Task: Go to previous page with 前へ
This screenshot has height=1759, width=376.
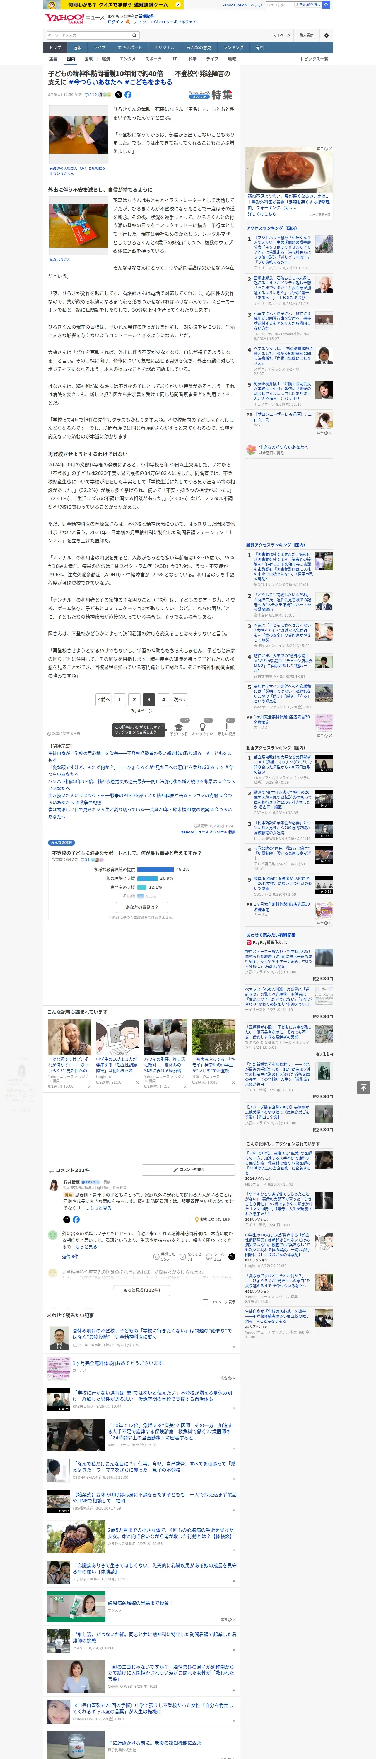Action: point(104,699)
